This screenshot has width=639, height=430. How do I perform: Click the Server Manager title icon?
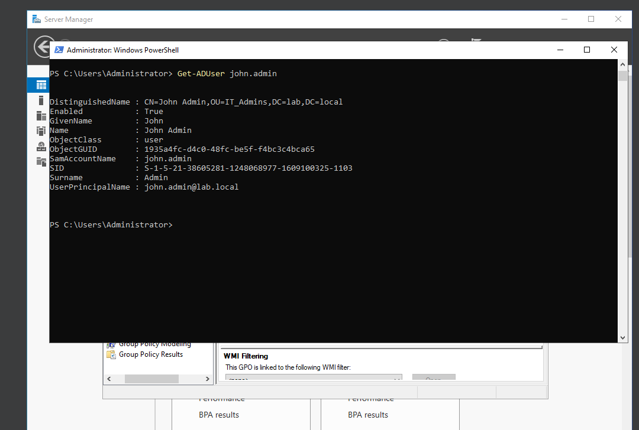point(37,19)
